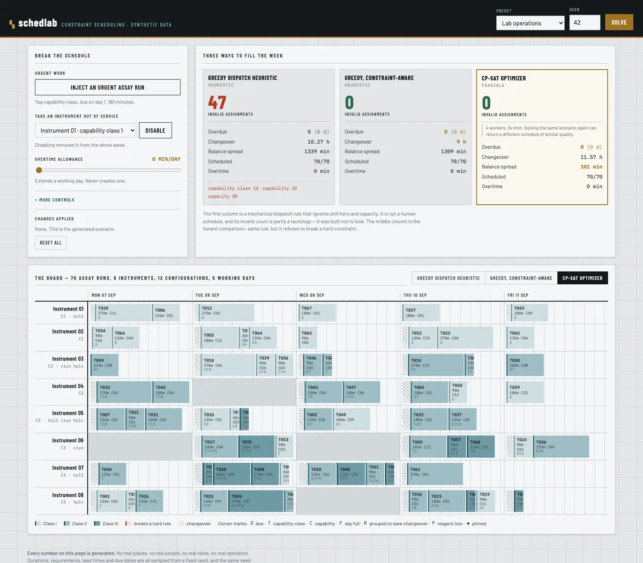Image resolution: width=643 pixels, height=563 pixels.
Task: Click task block T001 on Instrument 08
Action: click(x=111, y=501)
